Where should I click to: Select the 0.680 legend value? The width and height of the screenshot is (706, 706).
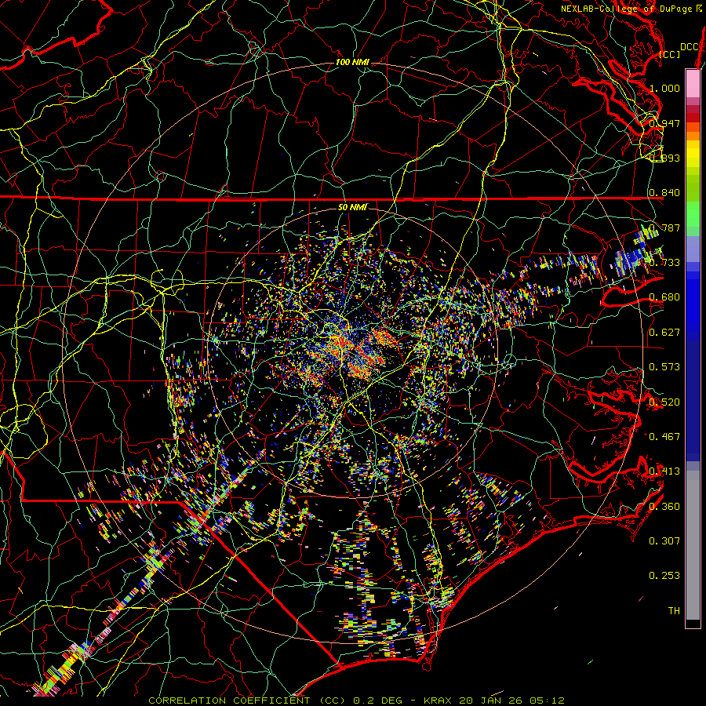(x=664, y=297)
